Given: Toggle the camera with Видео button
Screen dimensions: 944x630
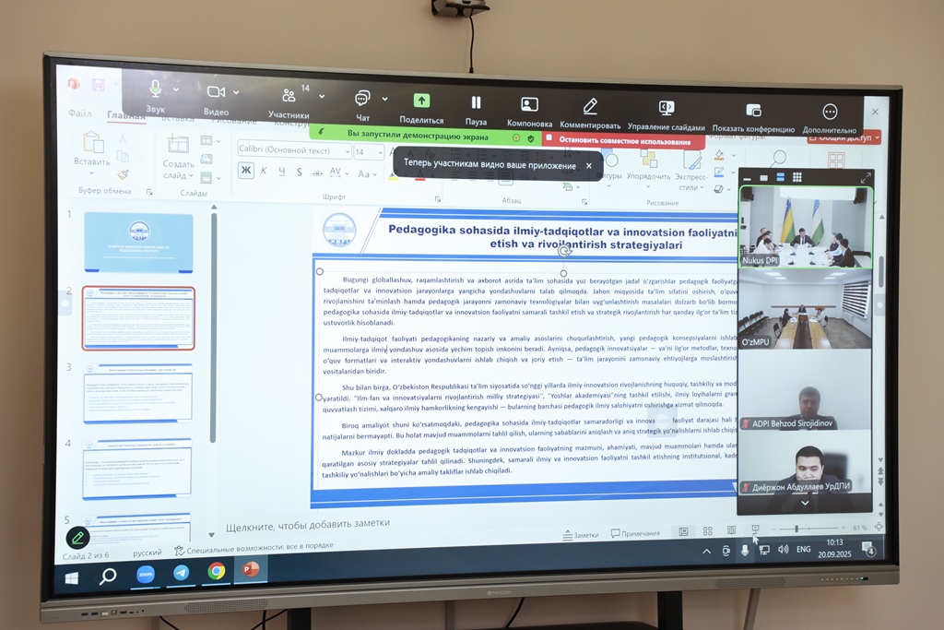Looking at the screenshot, I should pos(216,91).
